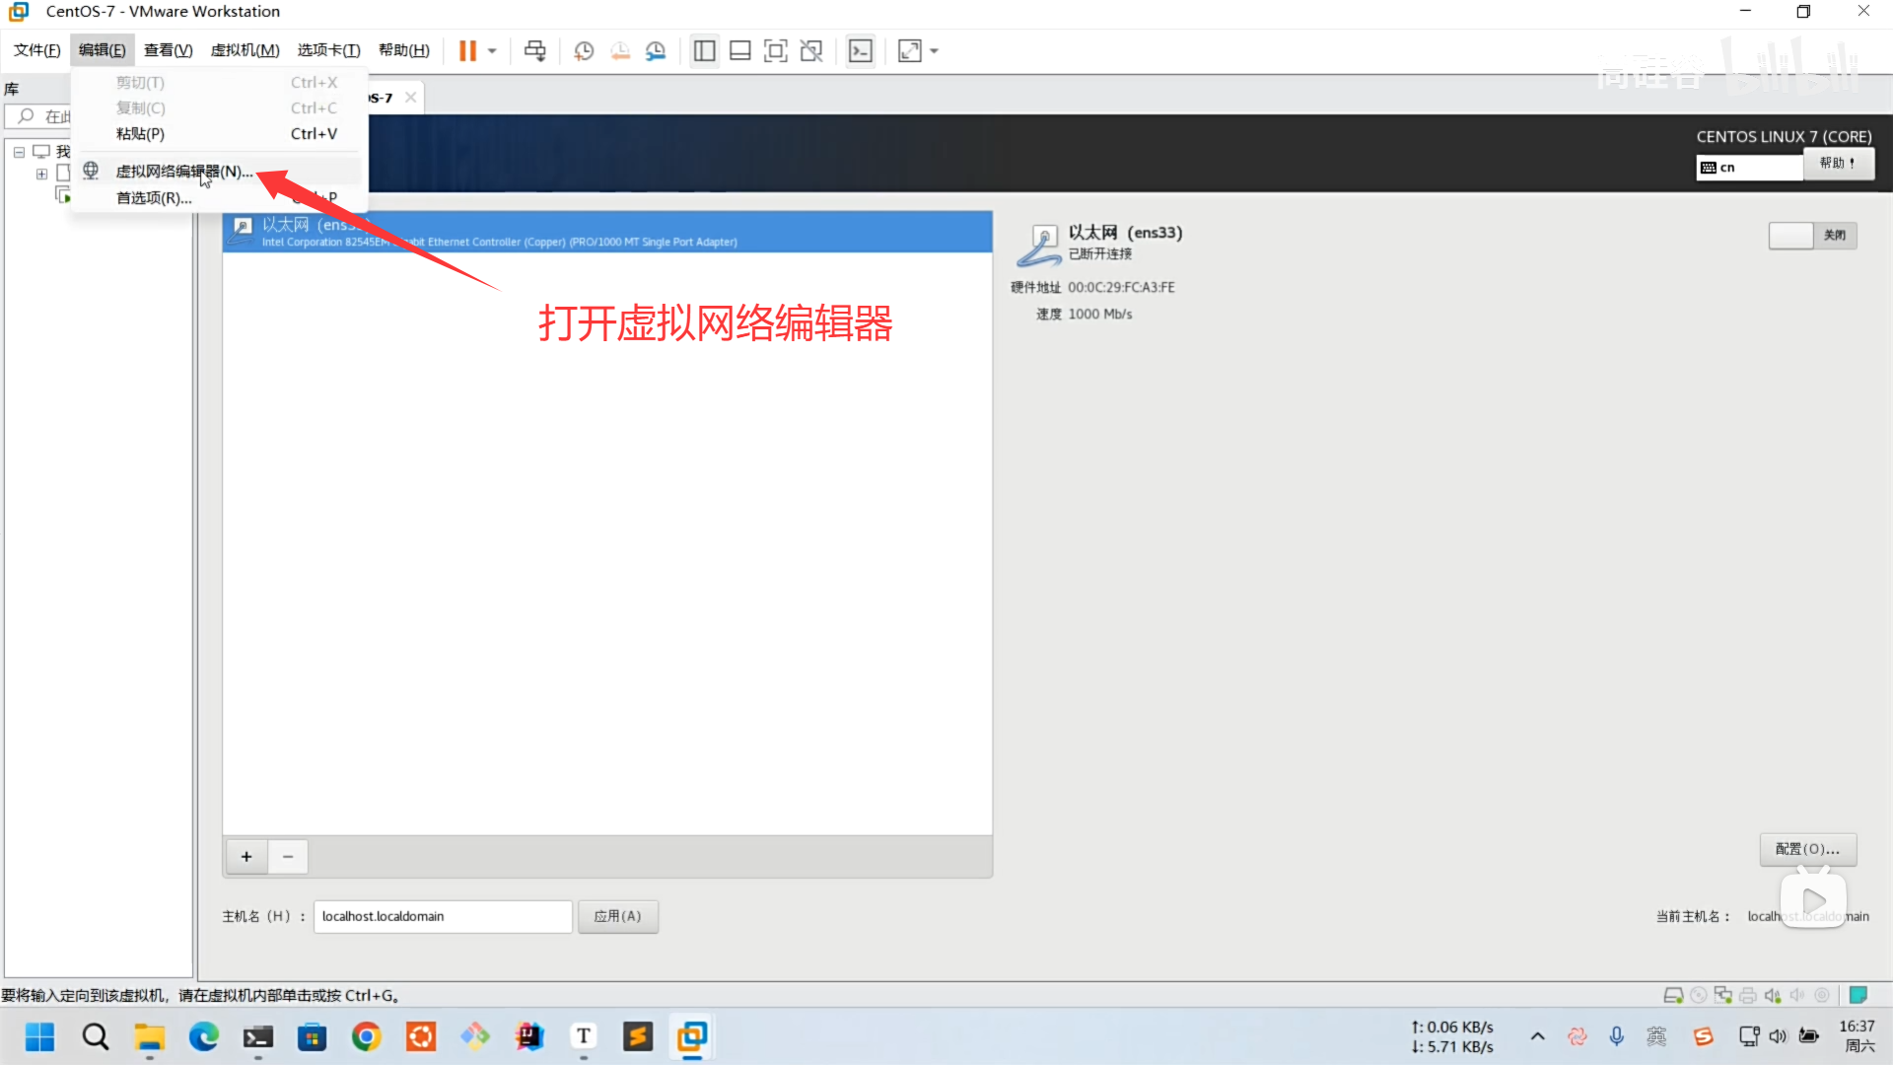
Task: Open the stretch guest dropdown arrow
Action: (934, 50)
